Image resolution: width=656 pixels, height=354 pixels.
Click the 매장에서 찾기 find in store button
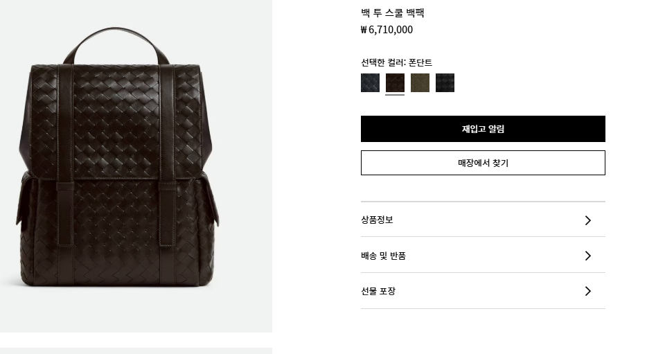click(483, 163)
